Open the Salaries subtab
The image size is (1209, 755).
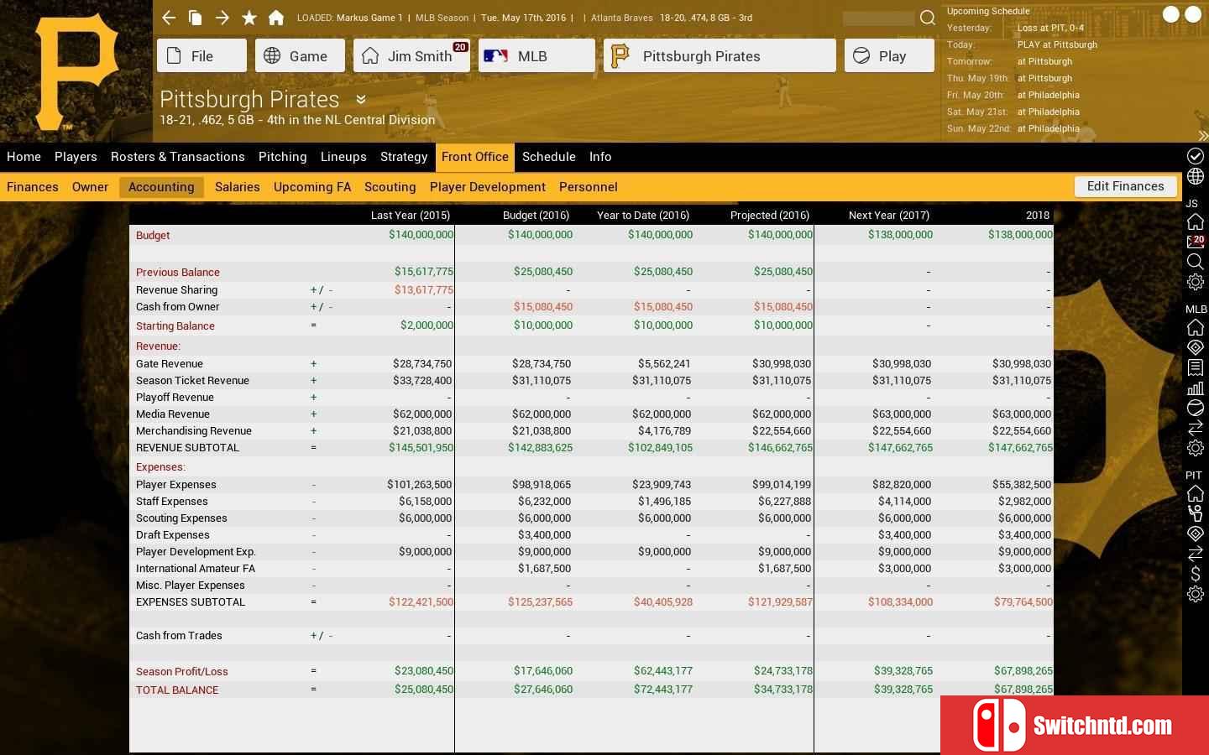point(237,187)
